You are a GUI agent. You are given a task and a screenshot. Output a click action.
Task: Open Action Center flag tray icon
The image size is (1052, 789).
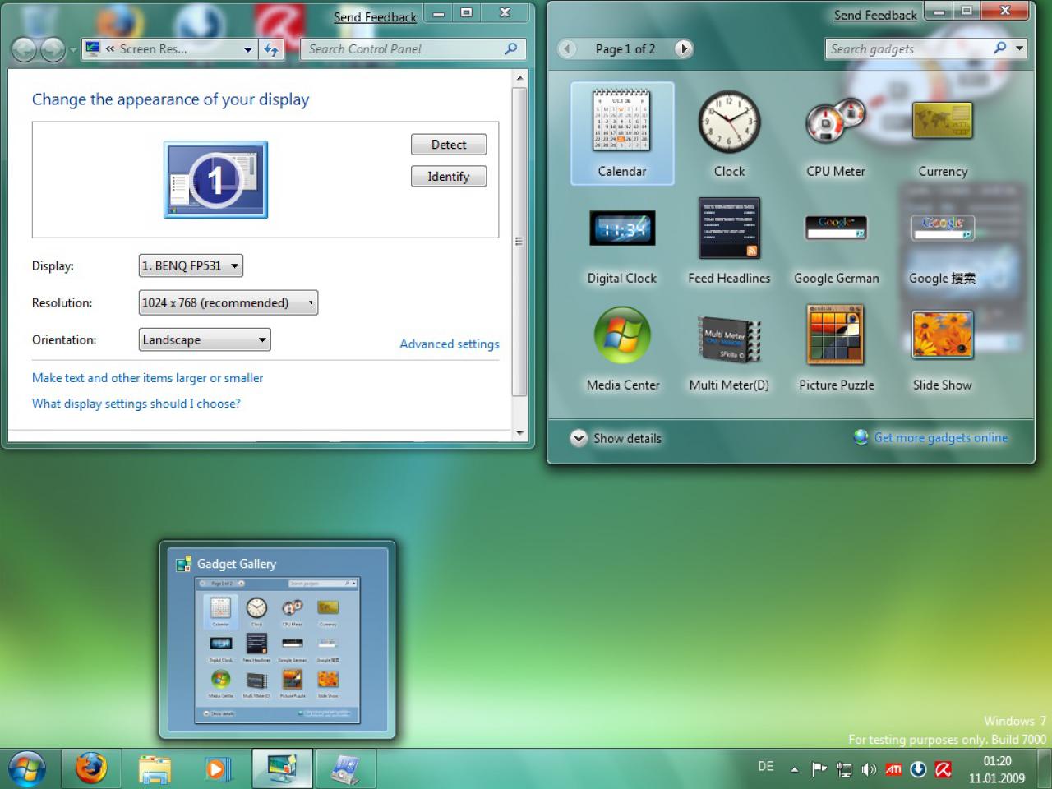(819, 769)
